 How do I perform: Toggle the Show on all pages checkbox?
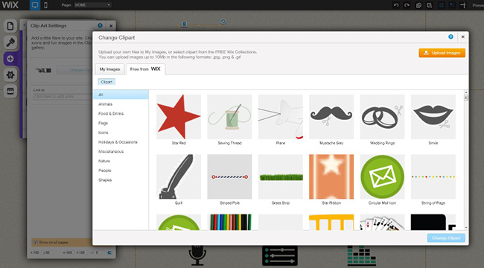point(36,243)
